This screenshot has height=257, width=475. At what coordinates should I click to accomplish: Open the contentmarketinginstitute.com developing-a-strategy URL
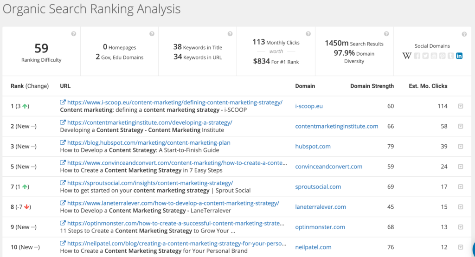click(150, 123)
